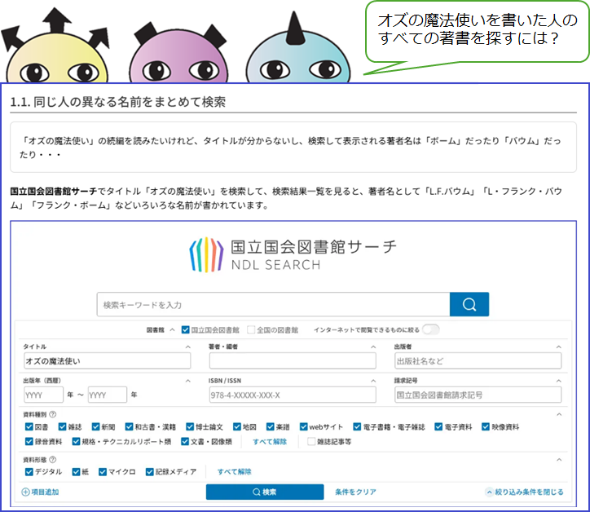Toggle インターネットで閲覧できるものに絞る switch

431,329
